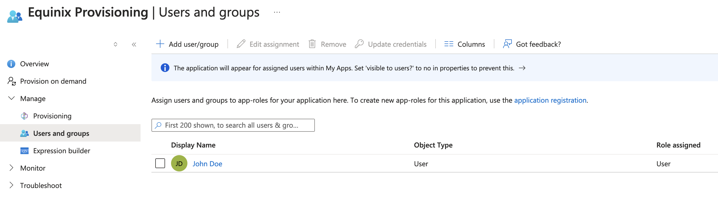This screenshot has width=718, height=207.
Task: Click the My Apps banner message text
Action: 344,68
